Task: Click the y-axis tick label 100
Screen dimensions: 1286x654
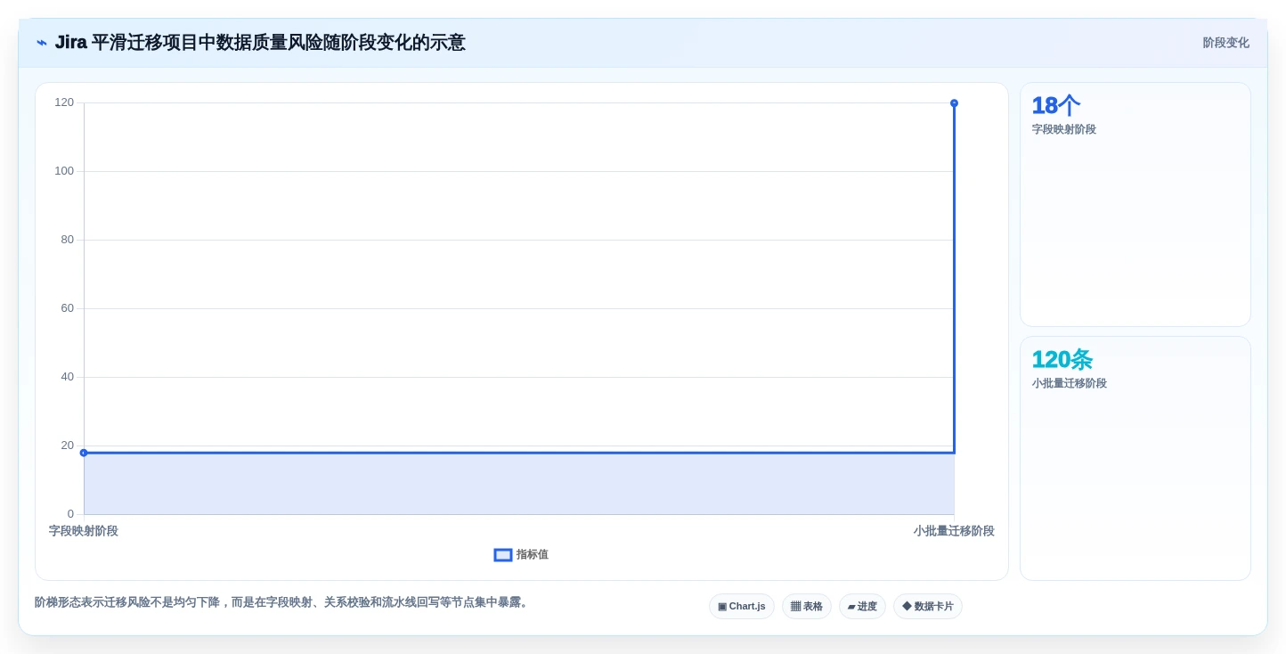Action: pyautogui.click(x=64, y=171)
